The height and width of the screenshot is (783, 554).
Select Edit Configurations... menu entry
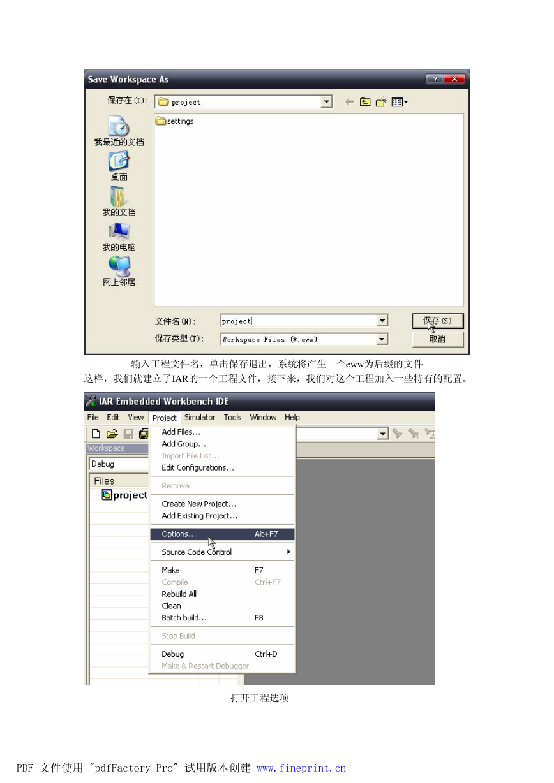click(221, 467)
